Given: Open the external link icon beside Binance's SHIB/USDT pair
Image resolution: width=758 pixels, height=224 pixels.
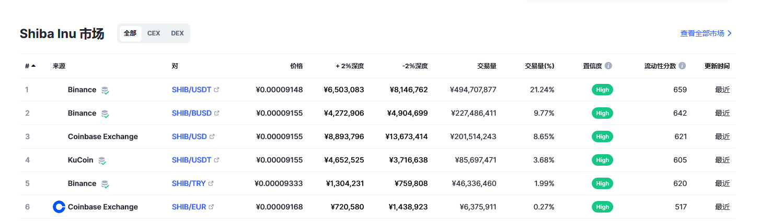Looking at the screenshot, I should tap(217, 90).
